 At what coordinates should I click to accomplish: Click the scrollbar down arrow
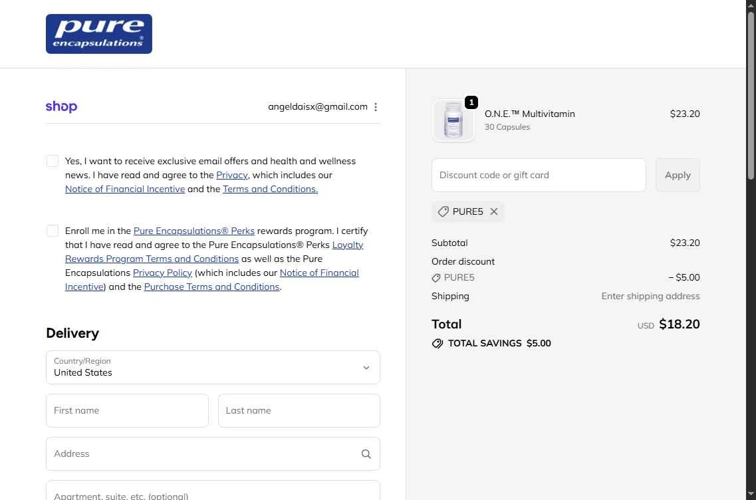[751, 494]
